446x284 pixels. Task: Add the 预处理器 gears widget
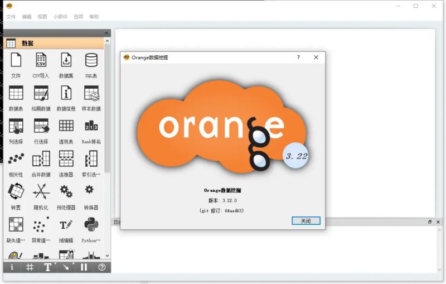[66, 192]
